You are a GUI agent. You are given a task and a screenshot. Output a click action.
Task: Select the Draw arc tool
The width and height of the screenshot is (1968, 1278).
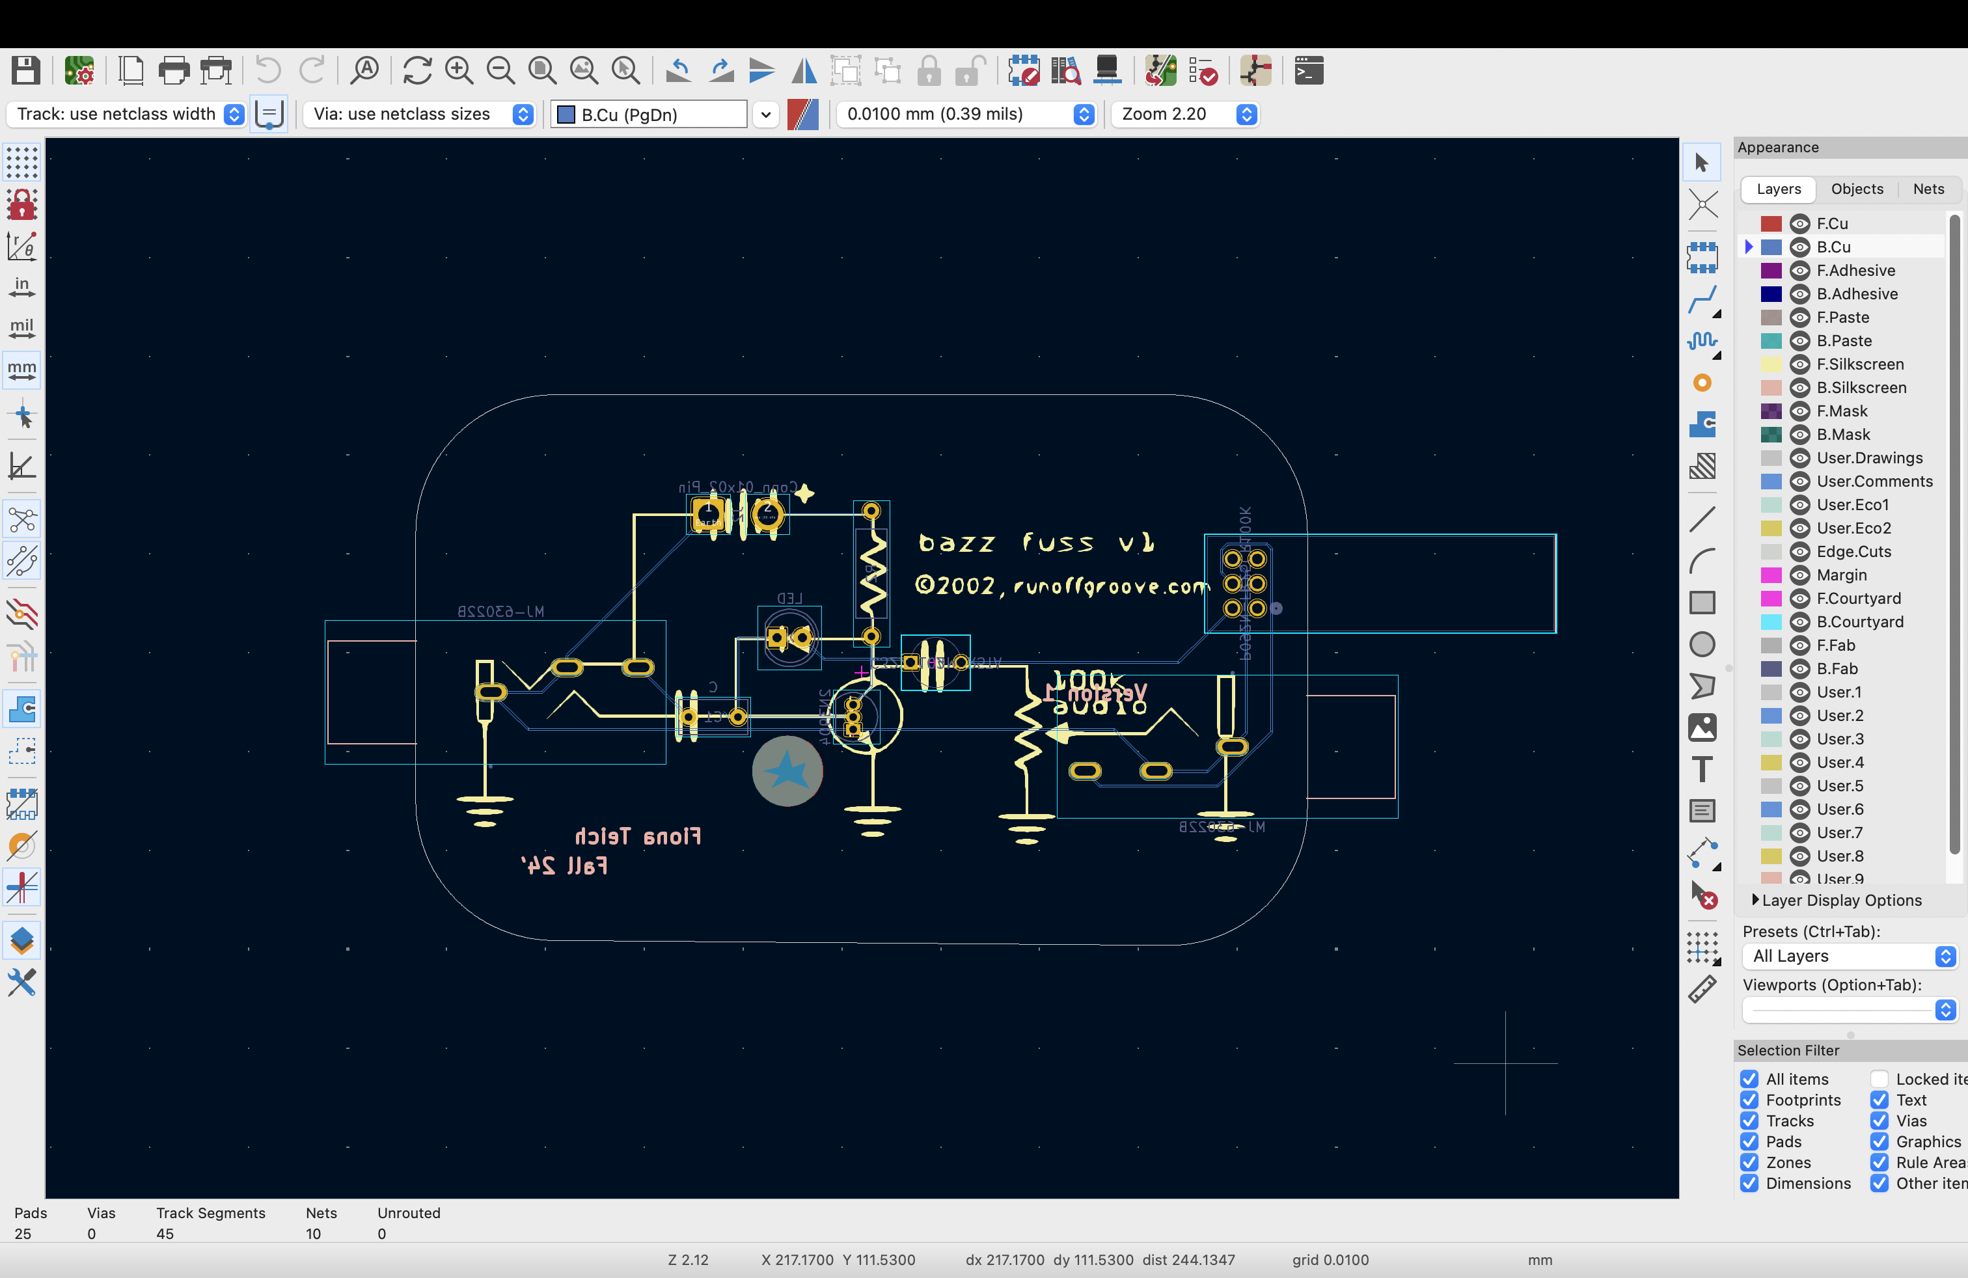(1702, 562)
